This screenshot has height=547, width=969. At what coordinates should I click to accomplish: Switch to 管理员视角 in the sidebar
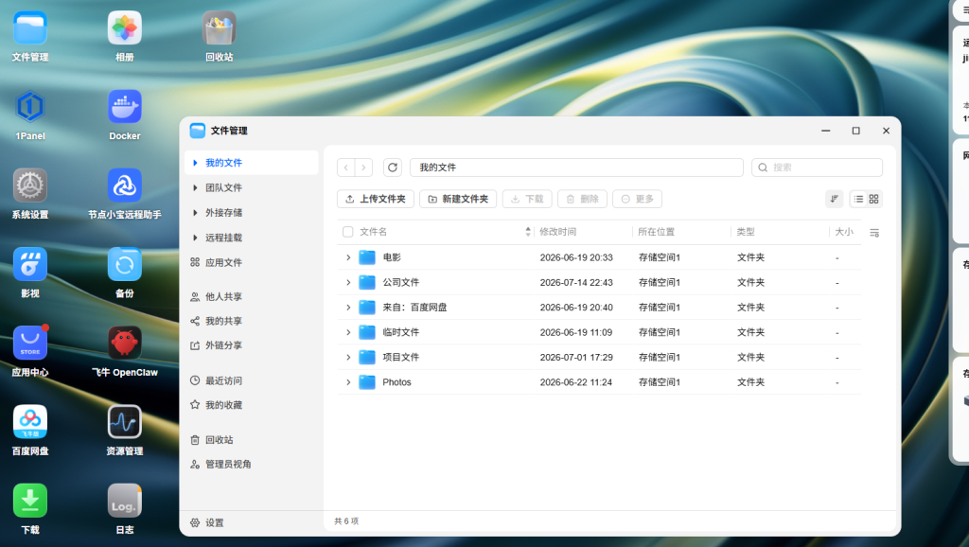(x=252, y=464)
